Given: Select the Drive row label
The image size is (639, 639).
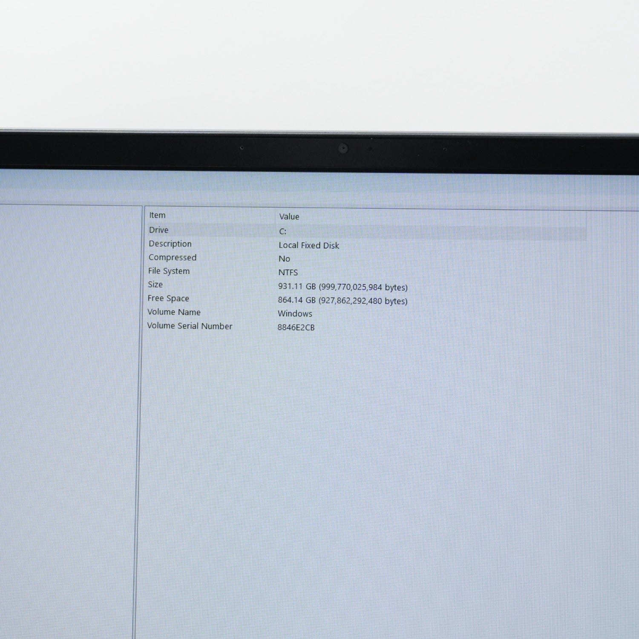Looking at the screenshot, I should pyautogui.click(x=158, y=230).
